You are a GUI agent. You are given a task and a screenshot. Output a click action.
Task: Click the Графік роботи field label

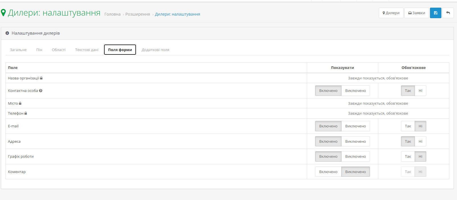point(21,157)
